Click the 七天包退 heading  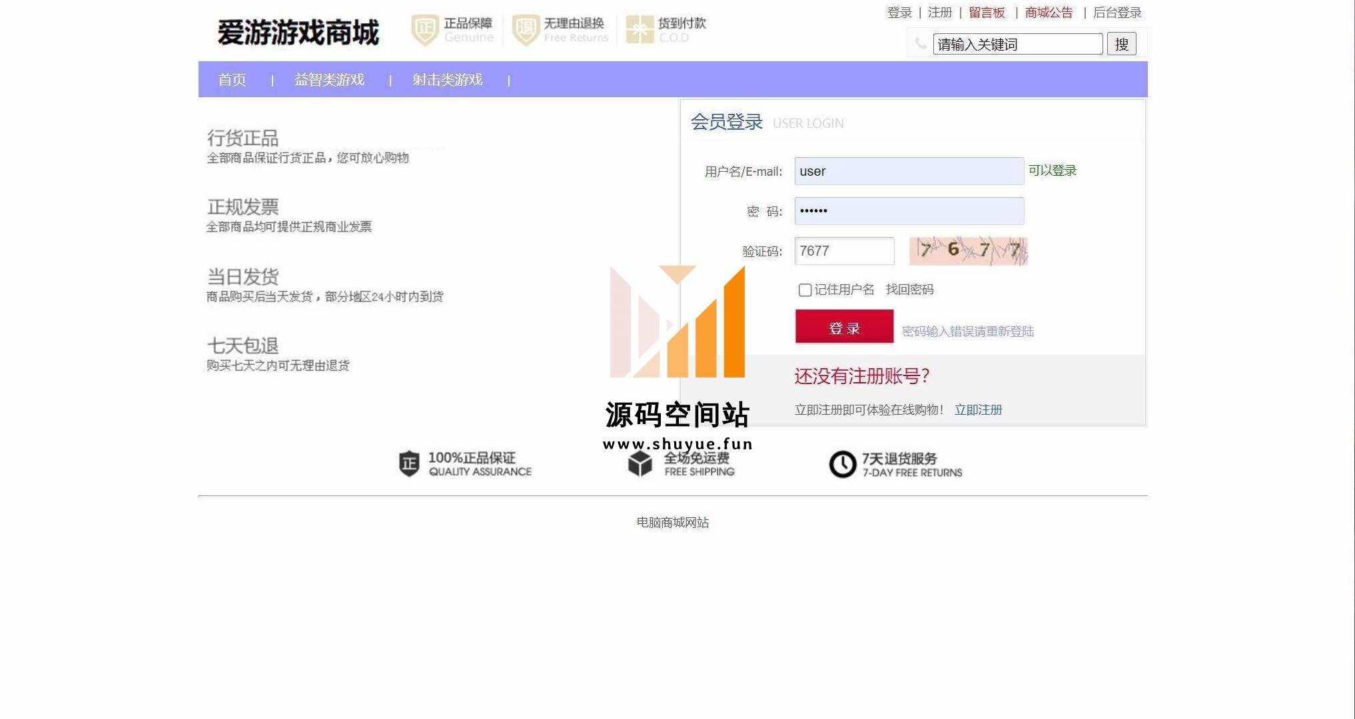coord(243,346)
